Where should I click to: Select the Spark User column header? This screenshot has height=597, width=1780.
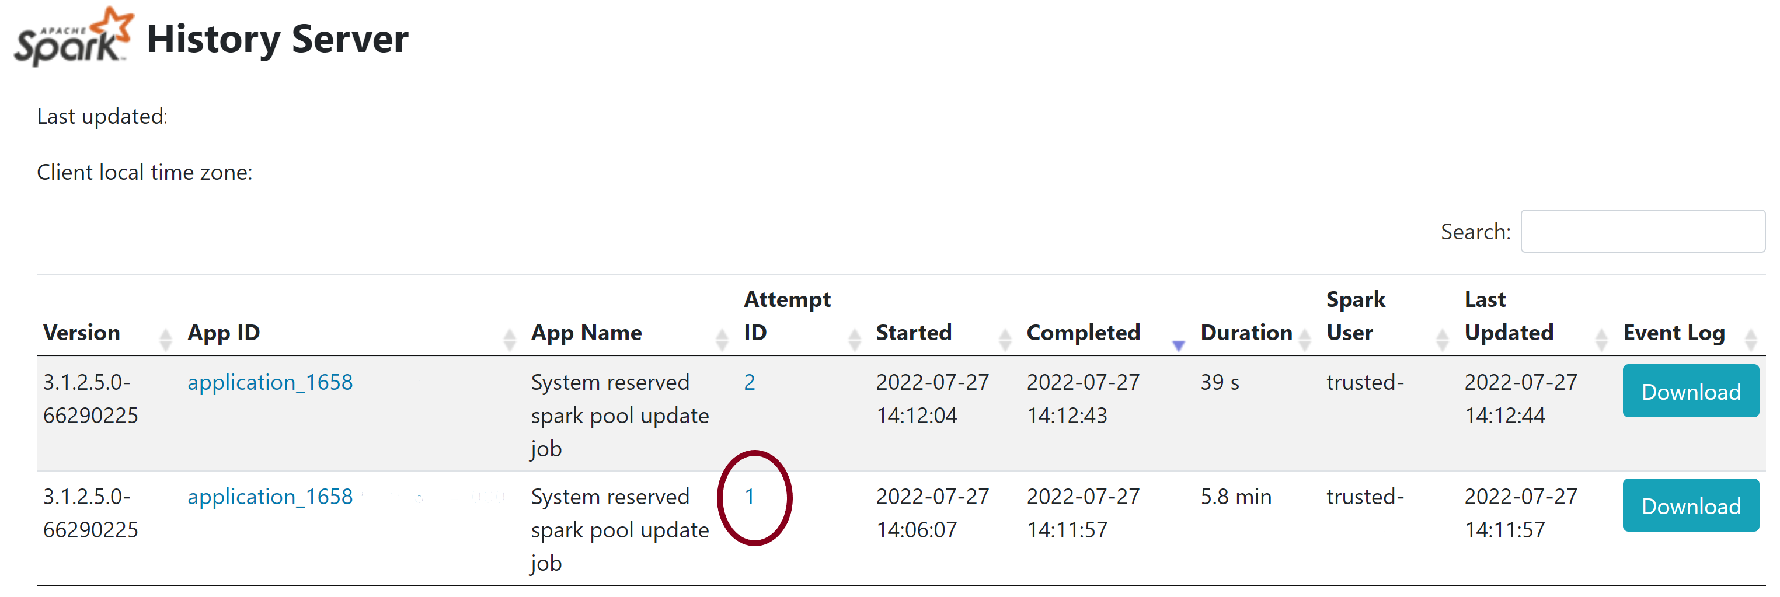[x=1356, y=316]
